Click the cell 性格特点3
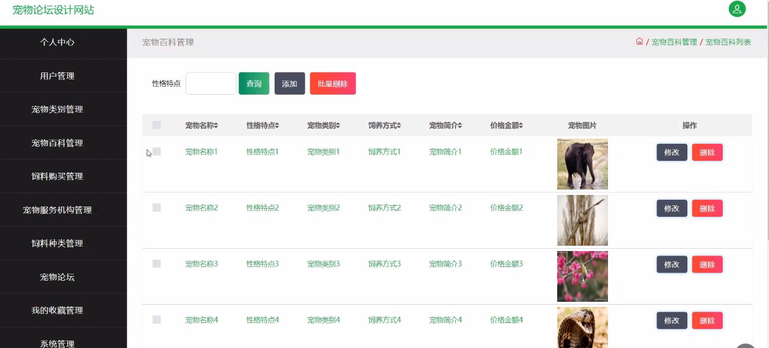The image size is (769, 348). coord(263,264)
